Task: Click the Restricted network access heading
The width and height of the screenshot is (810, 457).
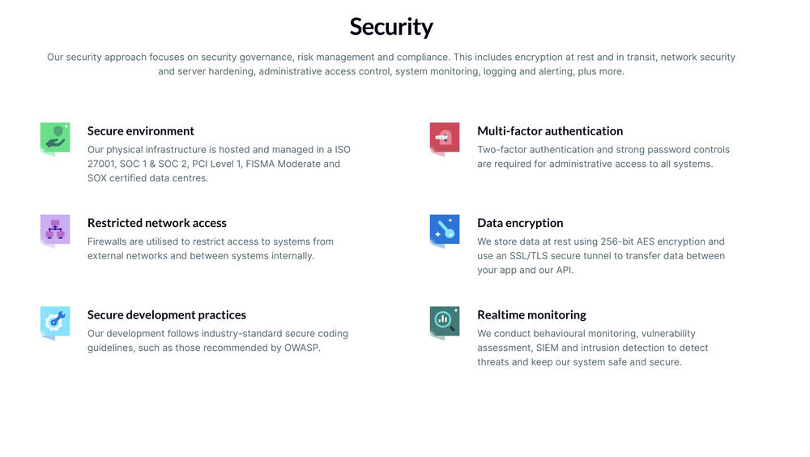Action: pos(157,223)
